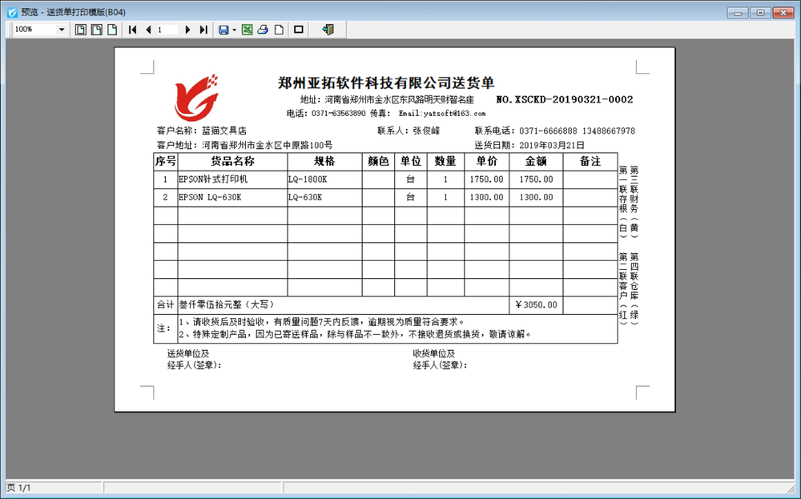Viewport: 801px width, 499px height.
Task: Click the preview window title bar icon
Action: click(11, 12)
